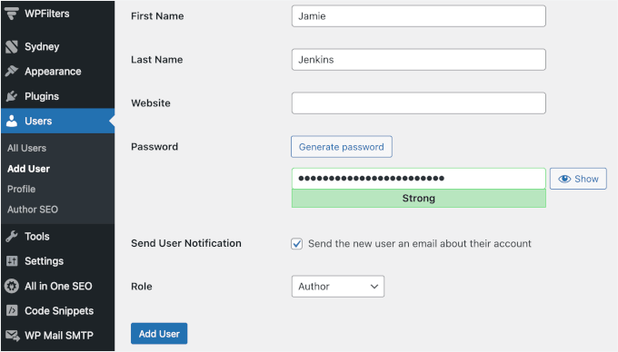Click the Settings sliders icon
Screen dimensions: 618x352
[x=12, y=260]
